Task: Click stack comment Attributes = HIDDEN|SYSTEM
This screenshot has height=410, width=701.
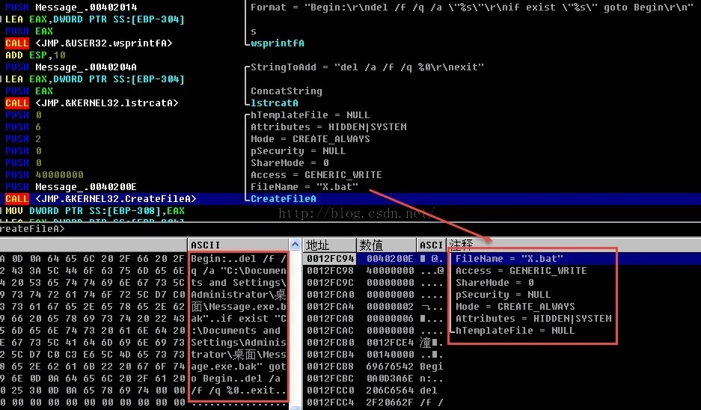Action: (x=533, y=319)
